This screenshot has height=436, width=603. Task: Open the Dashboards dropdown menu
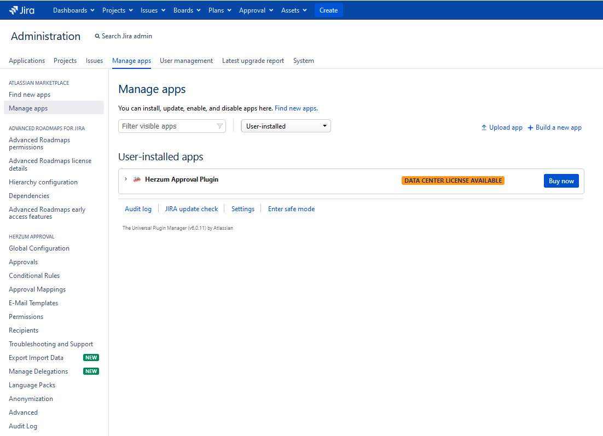coord(73,10)
